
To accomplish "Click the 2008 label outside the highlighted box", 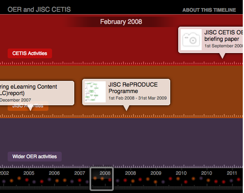I will click(130, 173).
